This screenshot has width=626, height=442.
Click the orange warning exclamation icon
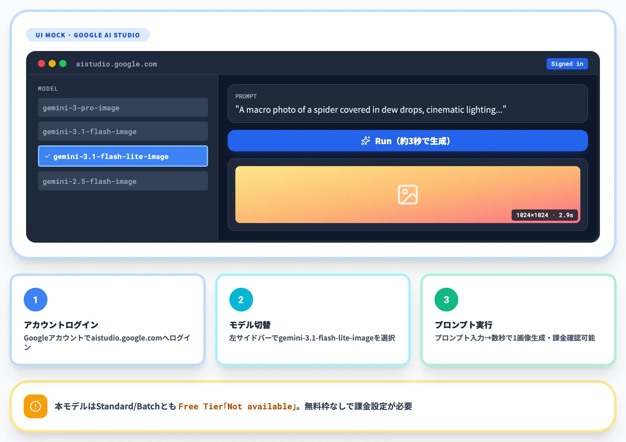[36, 406]
